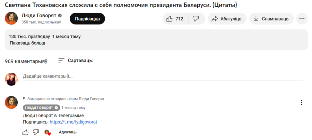Viewport: 312px width, 140px height.
Task: Focus the Дадайце каментарый comment field
Action: (x=162, y=76)
